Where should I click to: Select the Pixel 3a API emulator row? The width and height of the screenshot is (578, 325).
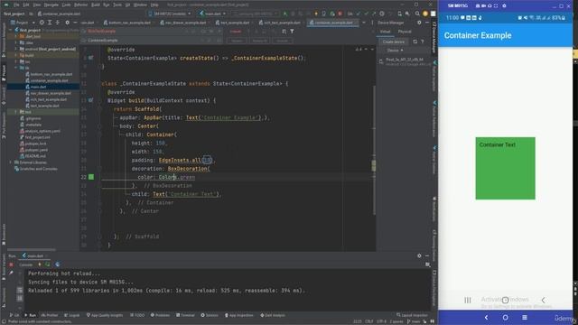(405, 61)
